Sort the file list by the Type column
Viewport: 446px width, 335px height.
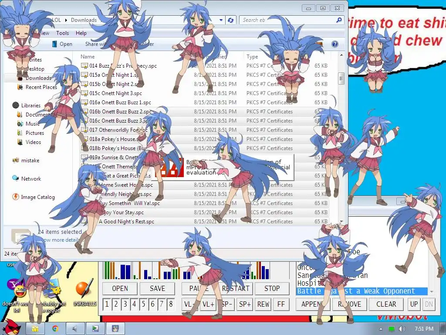pyautogui.click(x=252, y=57)
